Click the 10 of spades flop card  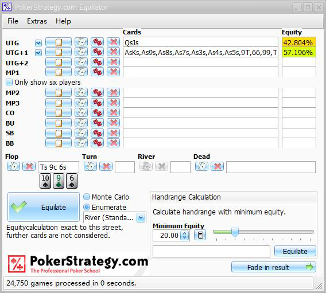click(45, 181)
